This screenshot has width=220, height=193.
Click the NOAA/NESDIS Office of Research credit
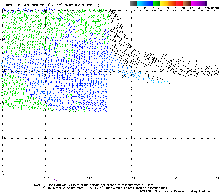point(175,191)
